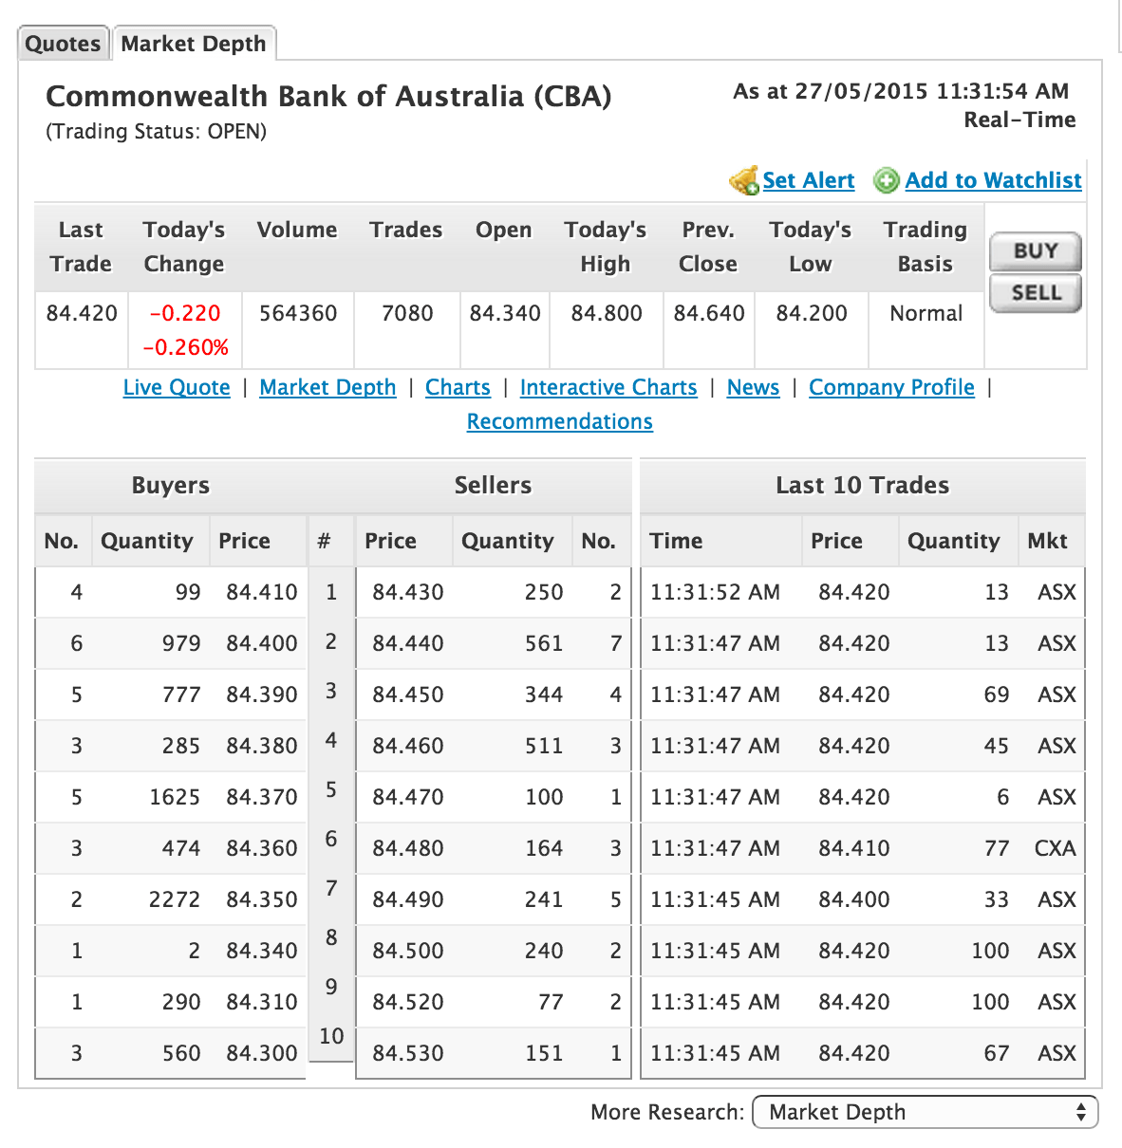
Task: Click the Add to Watchlist link
Action: click(994, 180)
